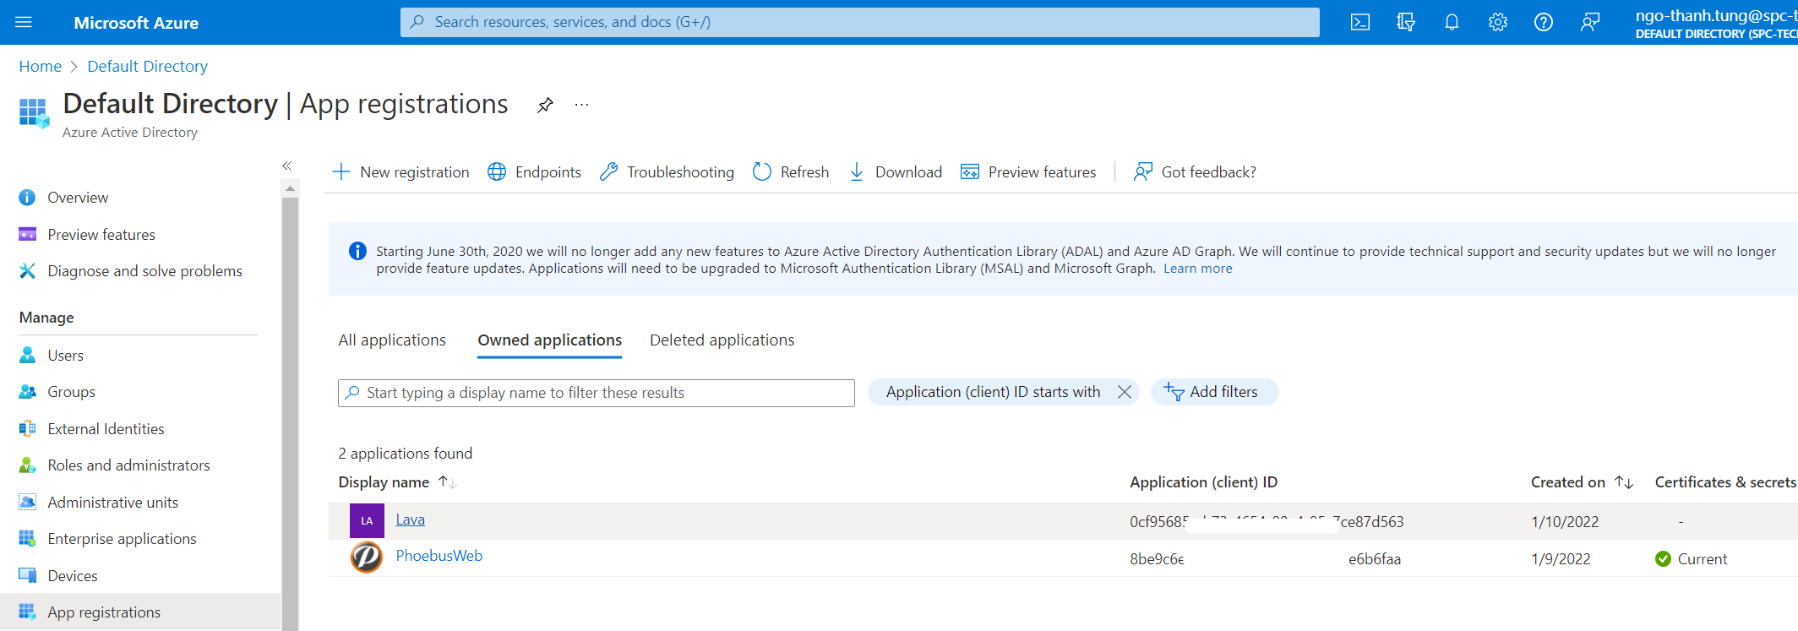Sort by the Created on column
Screen dimensions: 1798x631
1581,482
